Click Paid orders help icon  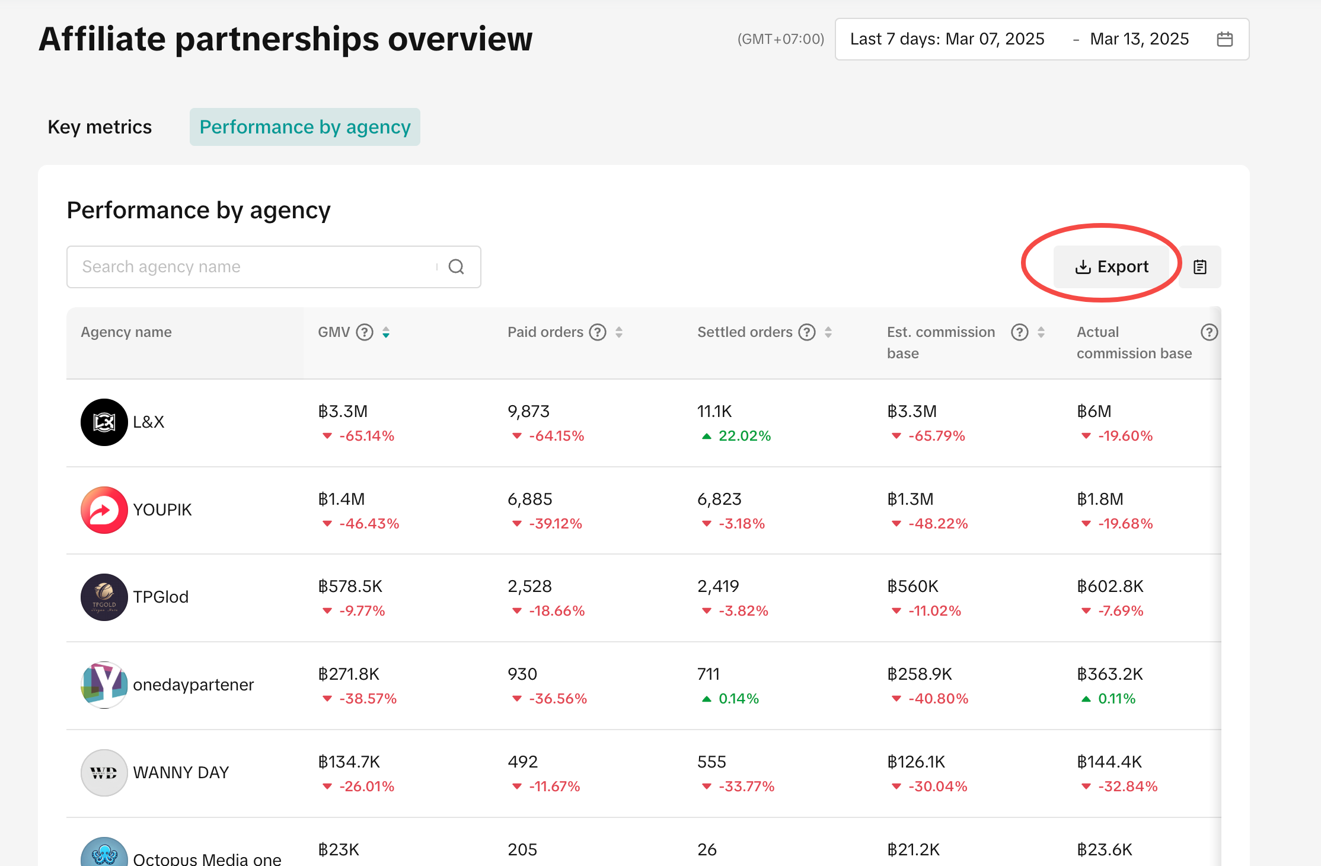pos(598,332)
